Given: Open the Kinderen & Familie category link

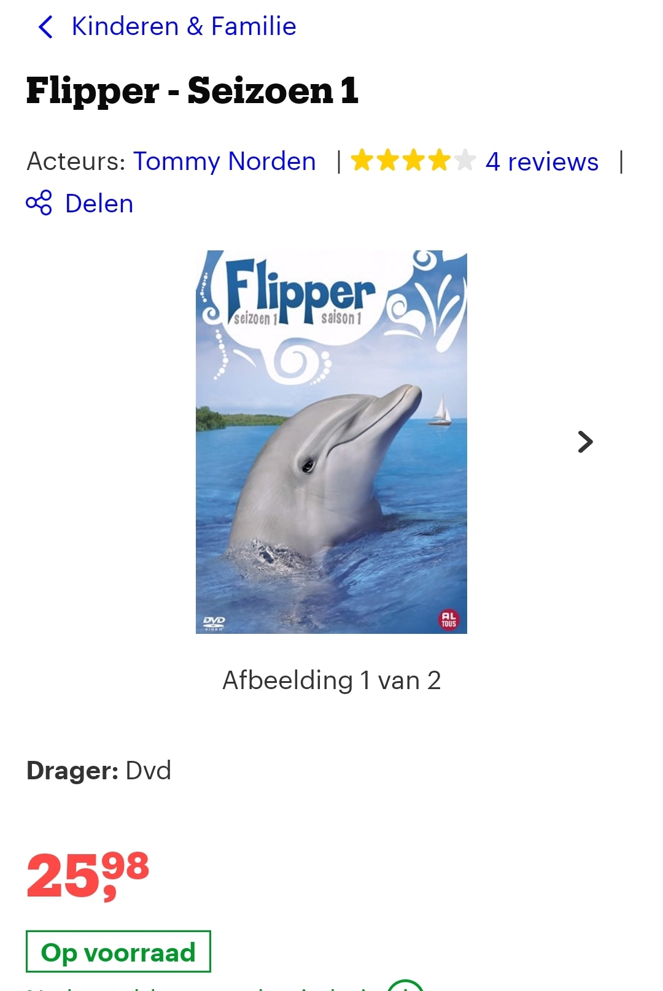Looking at the screenshot, I should [x=184, y=26].
